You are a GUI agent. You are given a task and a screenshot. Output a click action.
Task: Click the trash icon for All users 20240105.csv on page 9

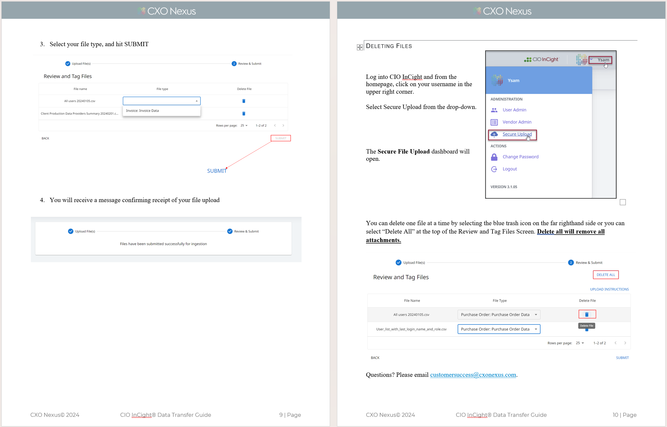click(x=244, y=101)
